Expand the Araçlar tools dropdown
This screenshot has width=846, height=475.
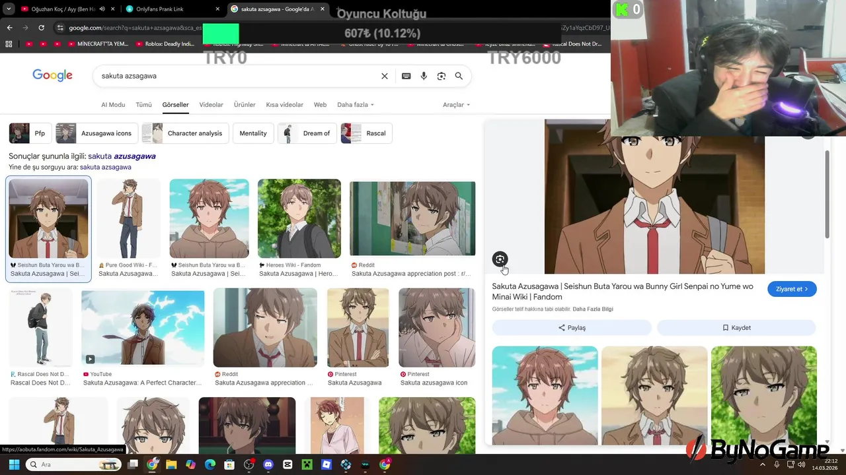pos(456,105)
